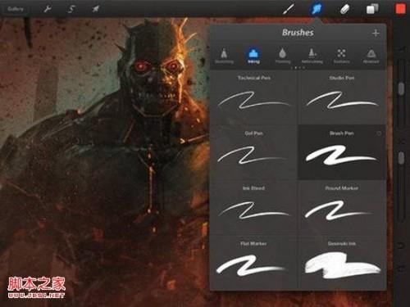Switch to Textures brush category
This screenshot has width=410, height=307.
click(341, 56)
